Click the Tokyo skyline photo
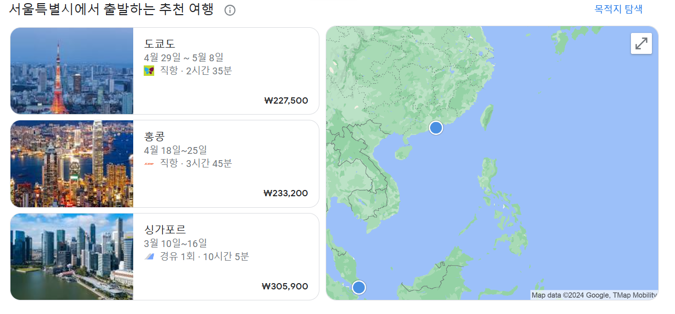 point(72,71)
